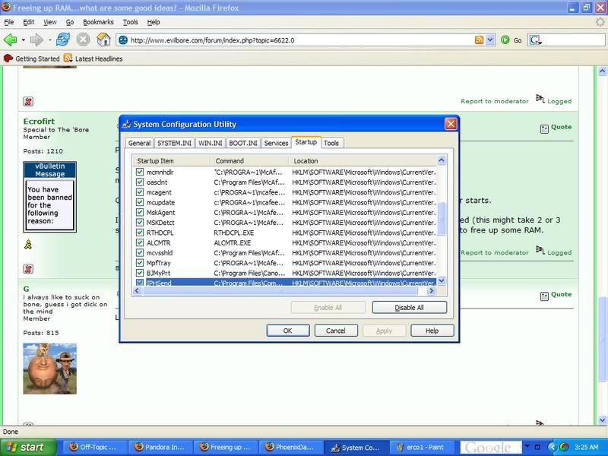Click the startup list scroll left arrow
The width and height of the screenshot is (608, 456).
pos(138,290)
